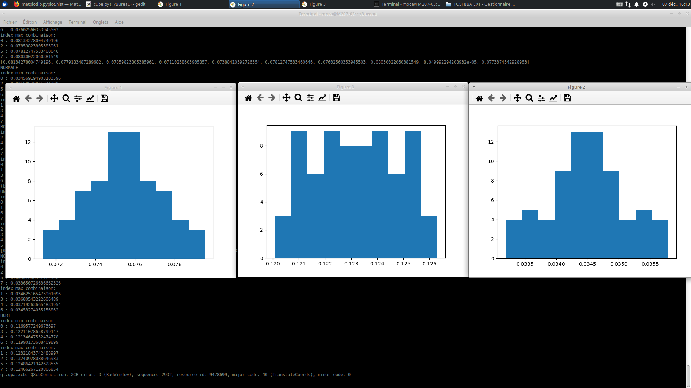Open Figure 1 window menu arrow
Image resolution: width=691 pixels, height=388 pixels.
[11, 87]
